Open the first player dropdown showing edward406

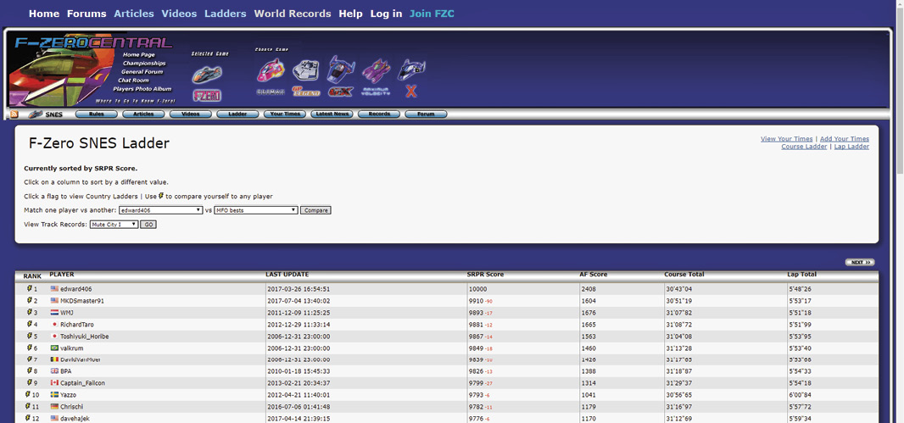click(161, 210)
